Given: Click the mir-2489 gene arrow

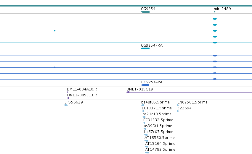Looking at the screenshot, I should (x=215, y=12).
